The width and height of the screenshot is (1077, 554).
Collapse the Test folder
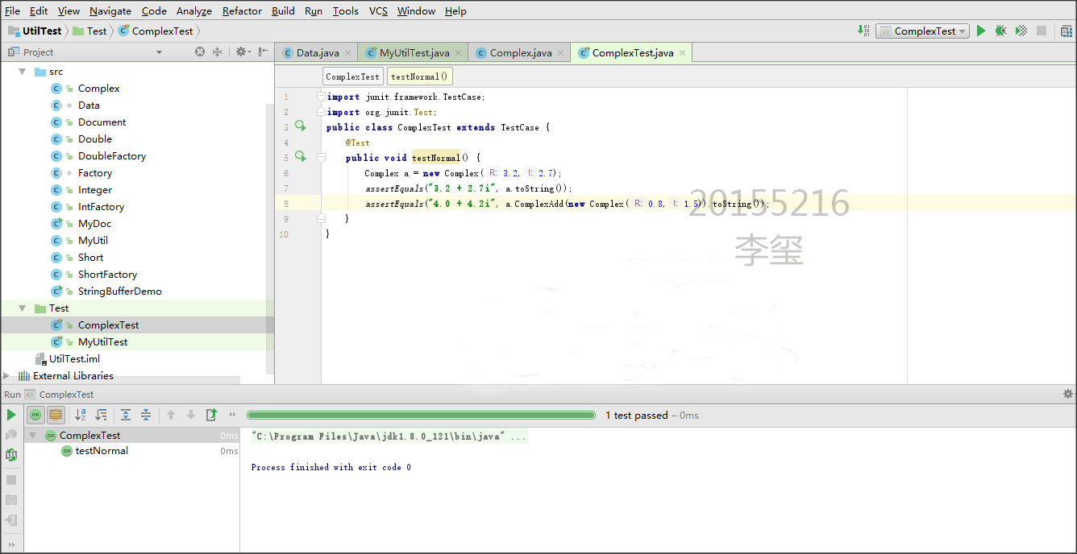pyautogui.click(x=22, y=308)
